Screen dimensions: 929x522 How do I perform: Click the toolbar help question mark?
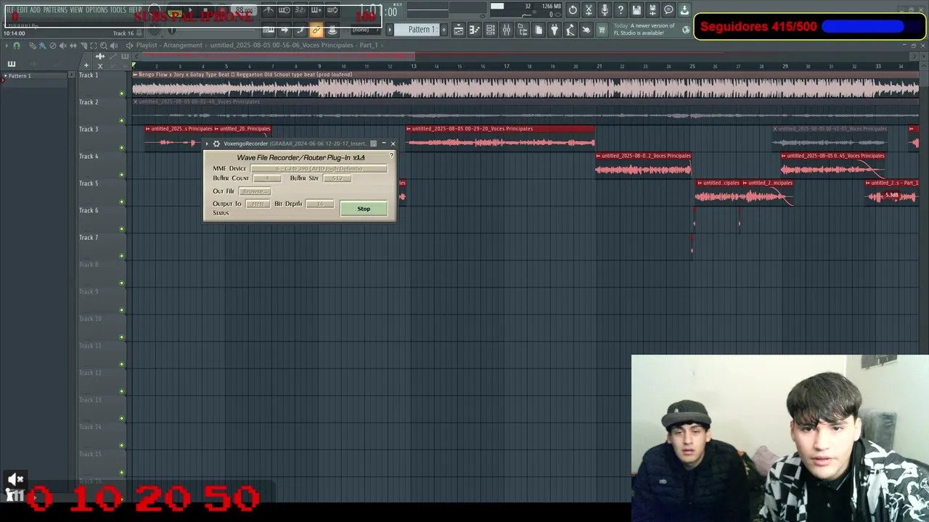[x=621, y=10]
